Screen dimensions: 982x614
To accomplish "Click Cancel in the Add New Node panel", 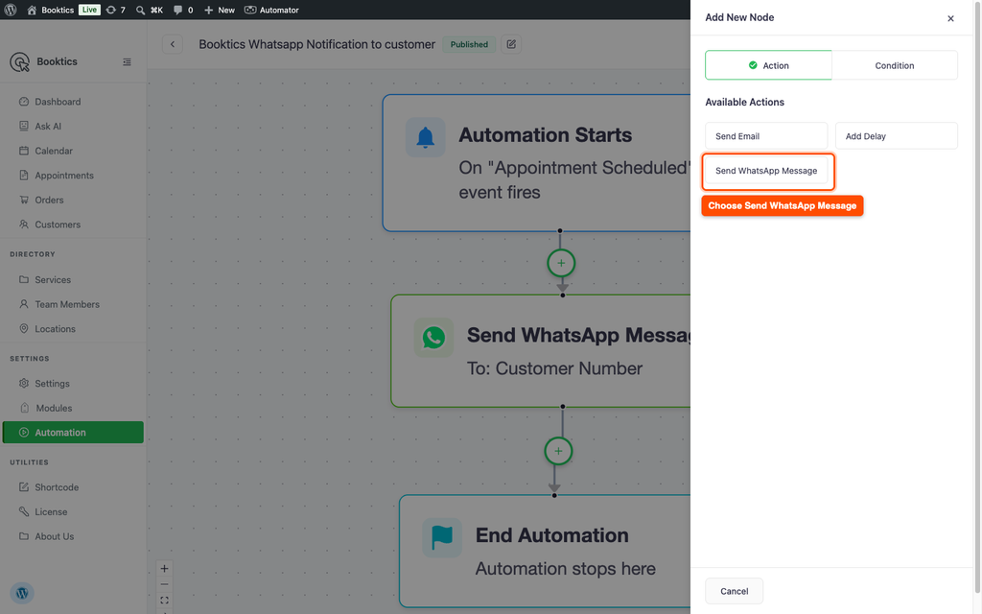I will click(734, 591).
